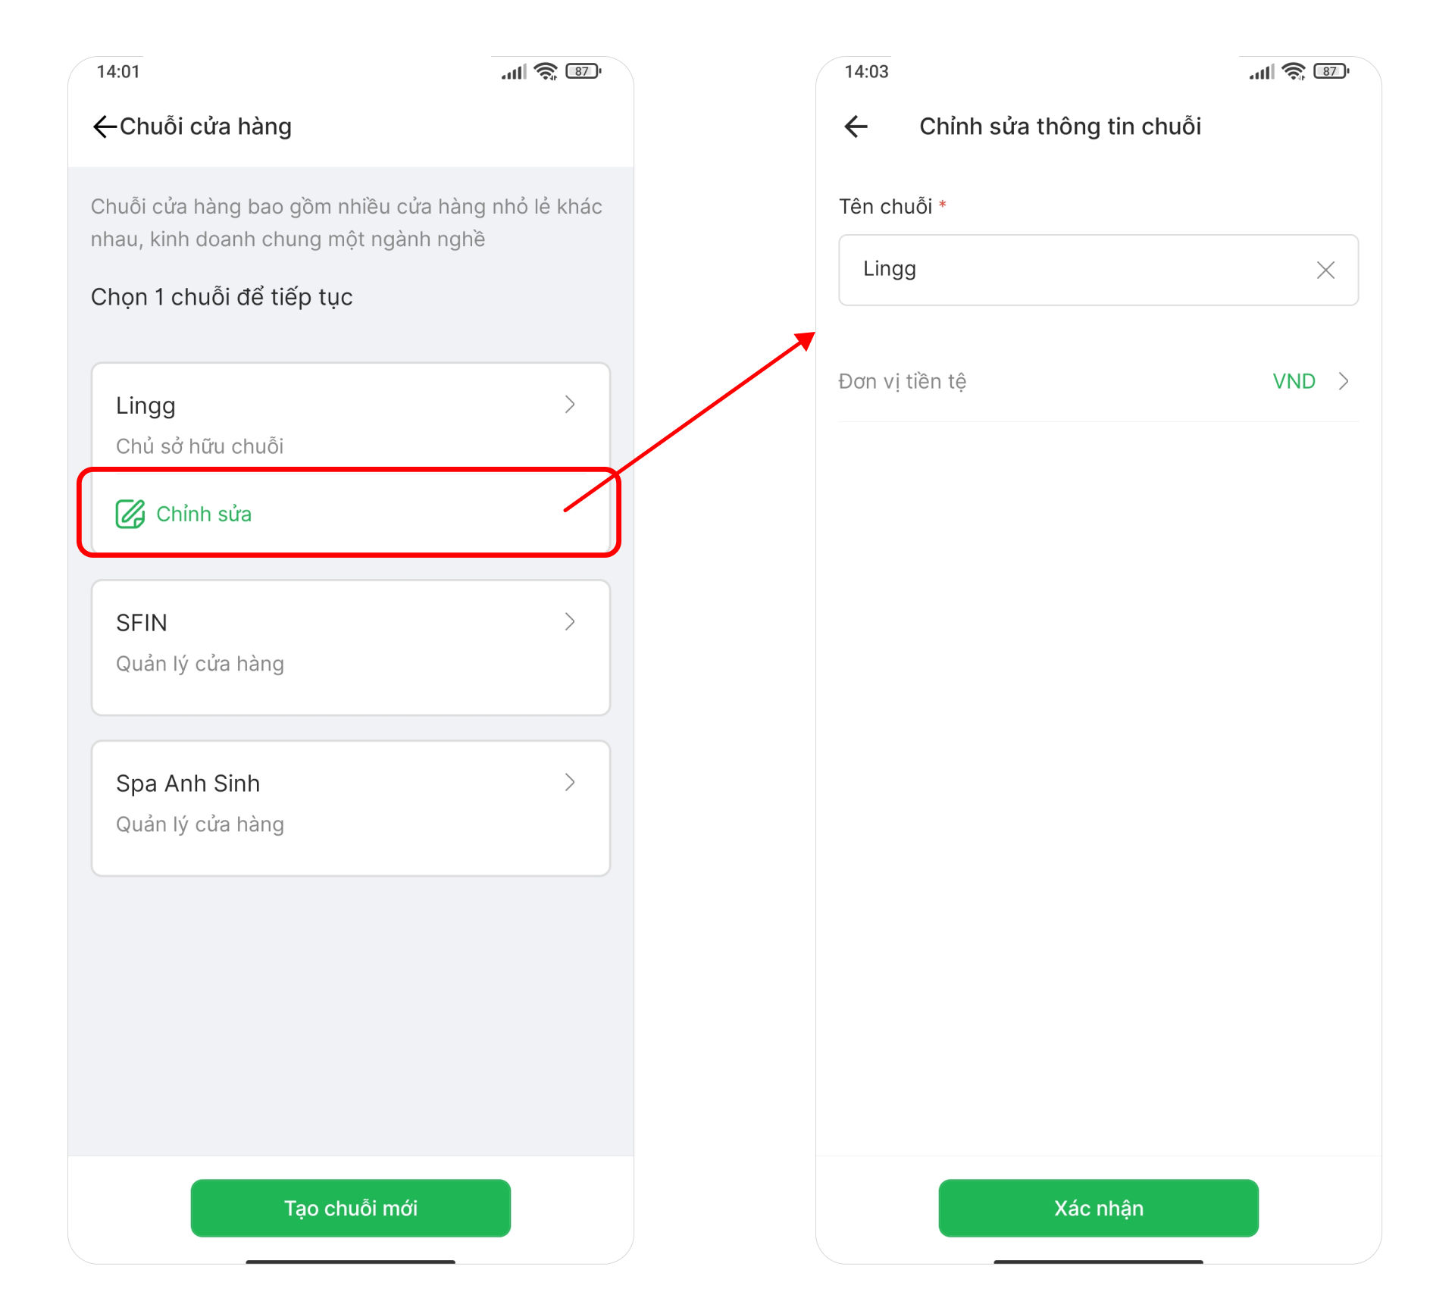Tap the green edit pencil icon
The height and width of the screenshot is (1295, 1455).
point(130,514)
